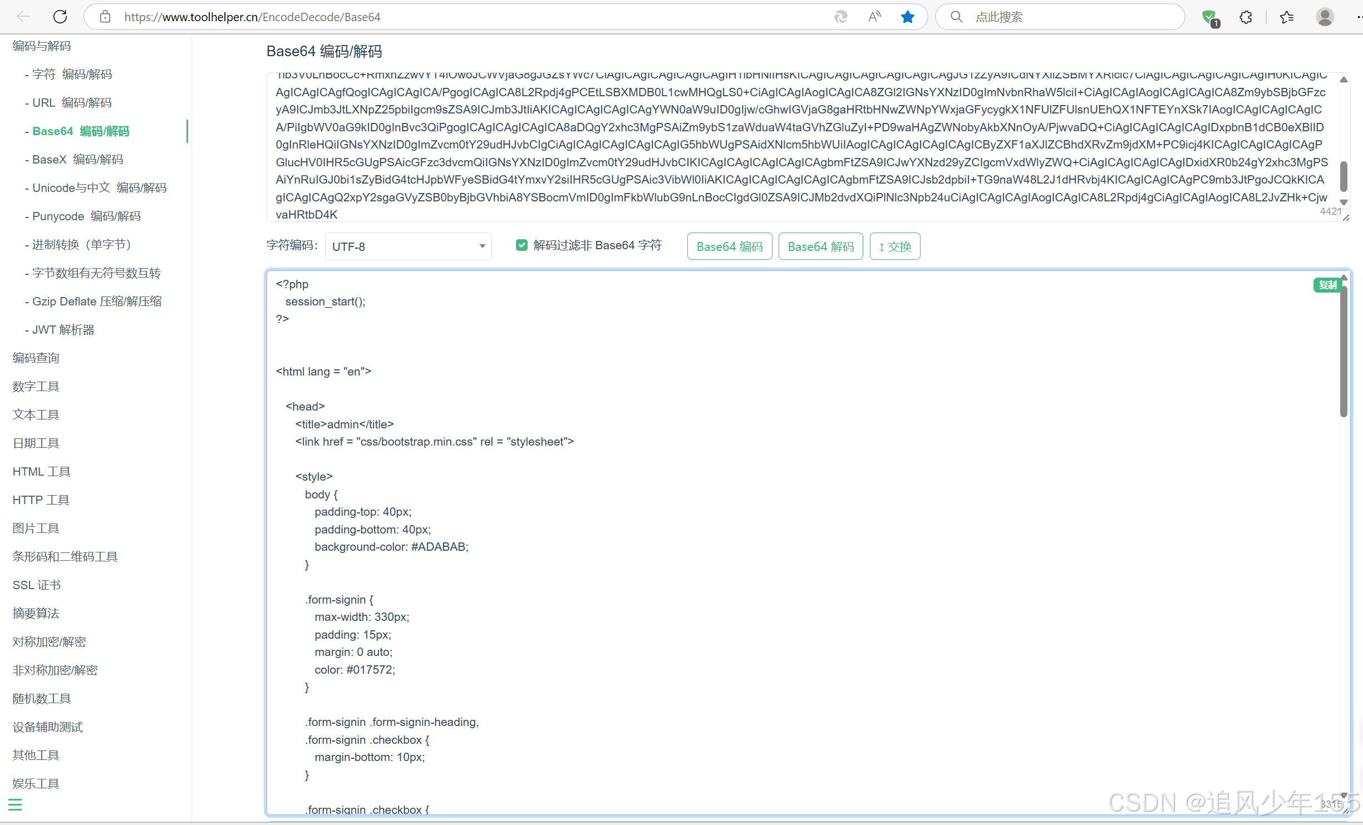This screenshot has height=825, width=1363.
Task: Open the browser extensions puzzle icon
Action: (1246, 17)
